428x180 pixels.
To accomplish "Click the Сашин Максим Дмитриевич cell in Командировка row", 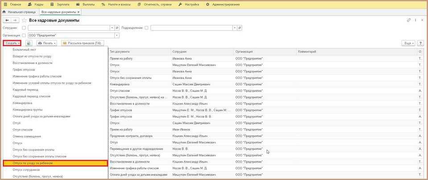I will pyautogui.click(x=202, y=84).
